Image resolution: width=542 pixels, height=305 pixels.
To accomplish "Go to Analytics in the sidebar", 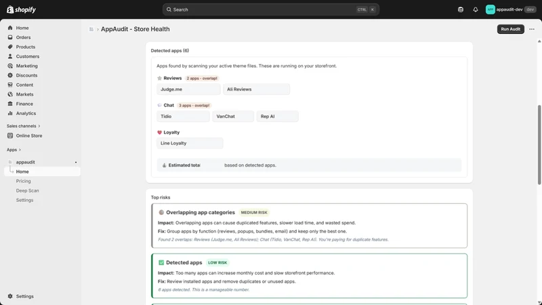I will coord(26,113).
